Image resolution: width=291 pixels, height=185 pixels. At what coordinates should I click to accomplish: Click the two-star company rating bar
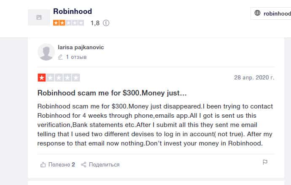(x=68, y=23)
